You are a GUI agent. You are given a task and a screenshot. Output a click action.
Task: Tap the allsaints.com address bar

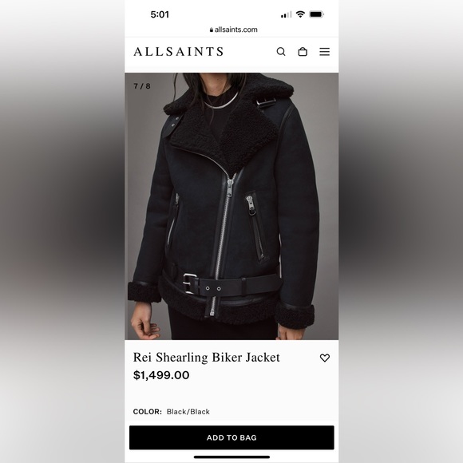click(x=233, y=30)
